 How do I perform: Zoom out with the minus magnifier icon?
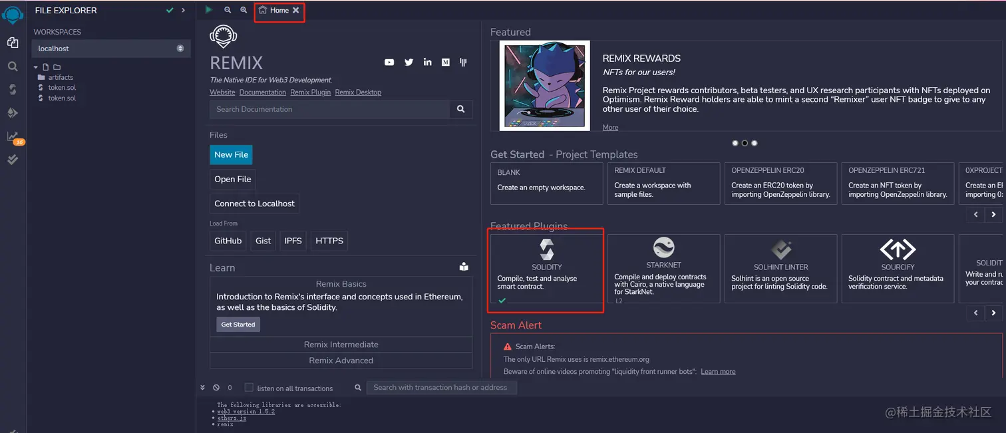[228, 10]
